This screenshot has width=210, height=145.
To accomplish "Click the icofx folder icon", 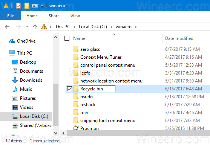I will pyautogui.click(x=76, y=73).
